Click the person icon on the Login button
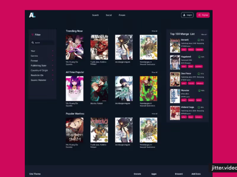The image size is (237, 177). click(184, 15)
